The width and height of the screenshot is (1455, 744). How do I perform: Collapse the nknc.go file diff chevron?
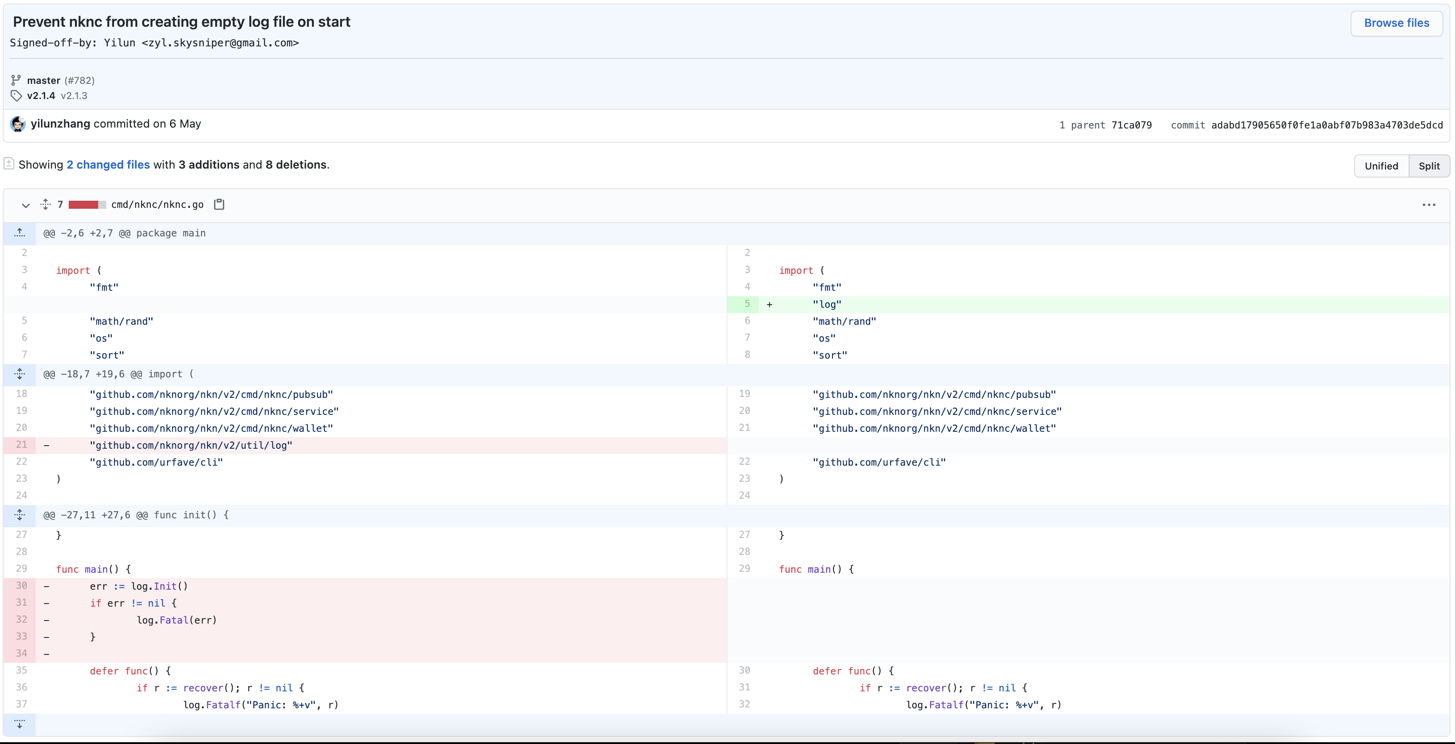[x=25, y=205]
